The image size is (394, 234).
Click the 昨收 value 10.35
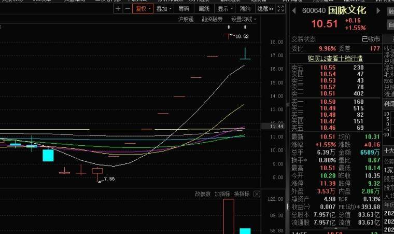[372, 175]
